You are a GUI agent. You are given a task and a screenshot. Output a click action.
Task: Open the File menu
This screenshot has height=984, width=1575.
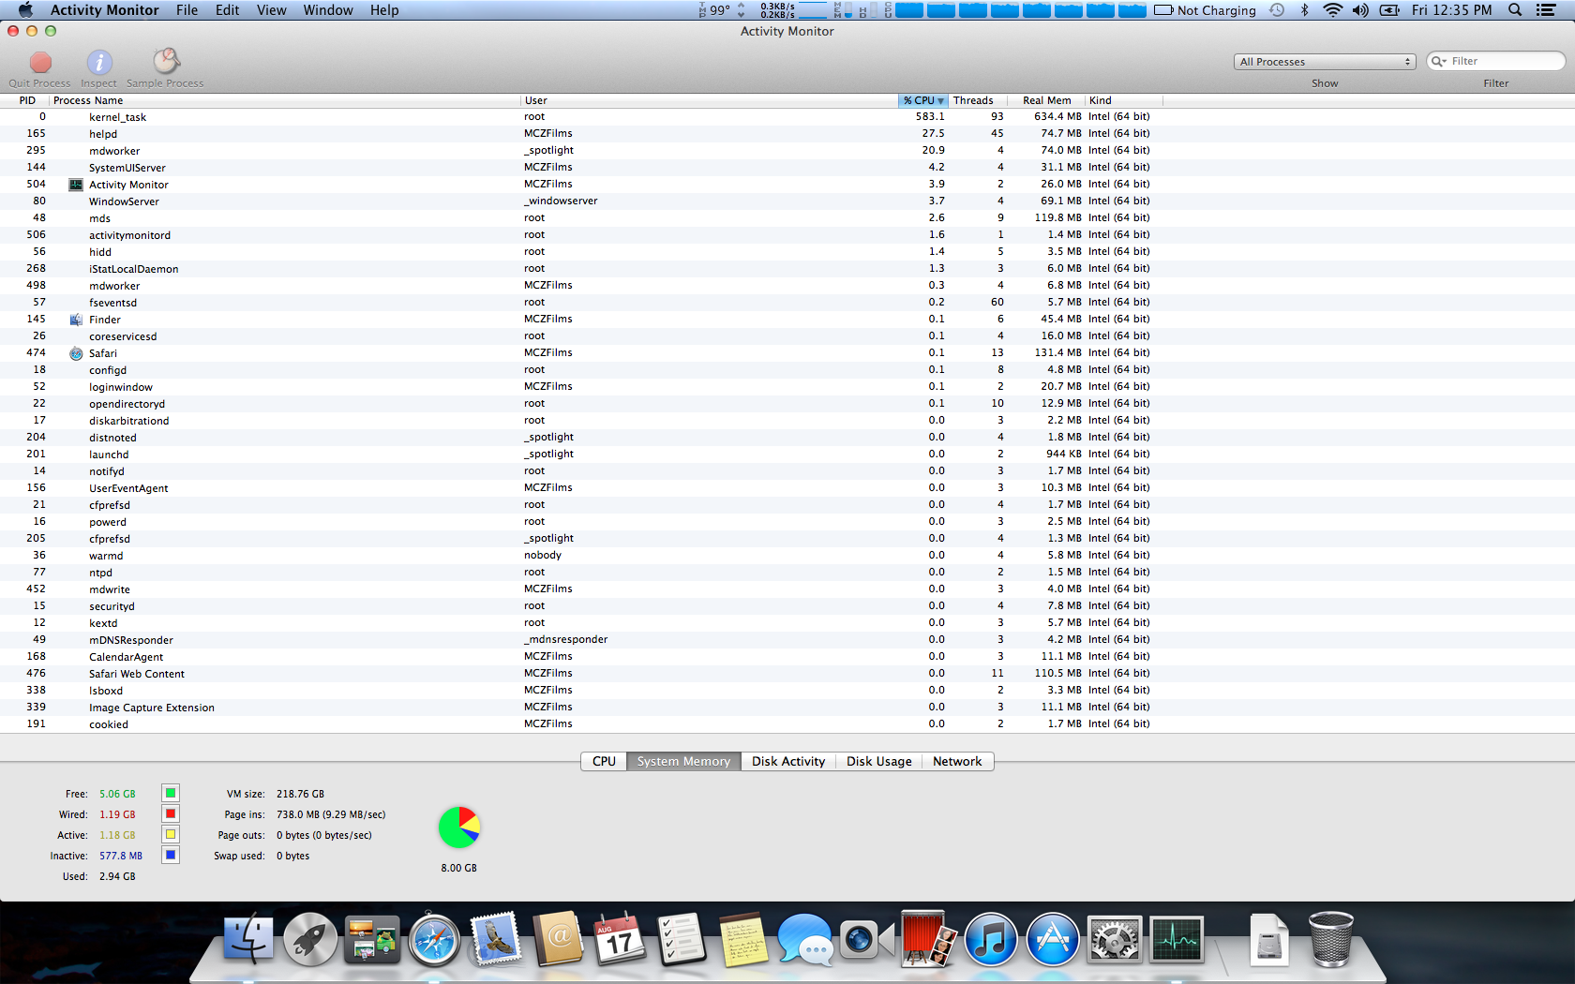[187, 10]
